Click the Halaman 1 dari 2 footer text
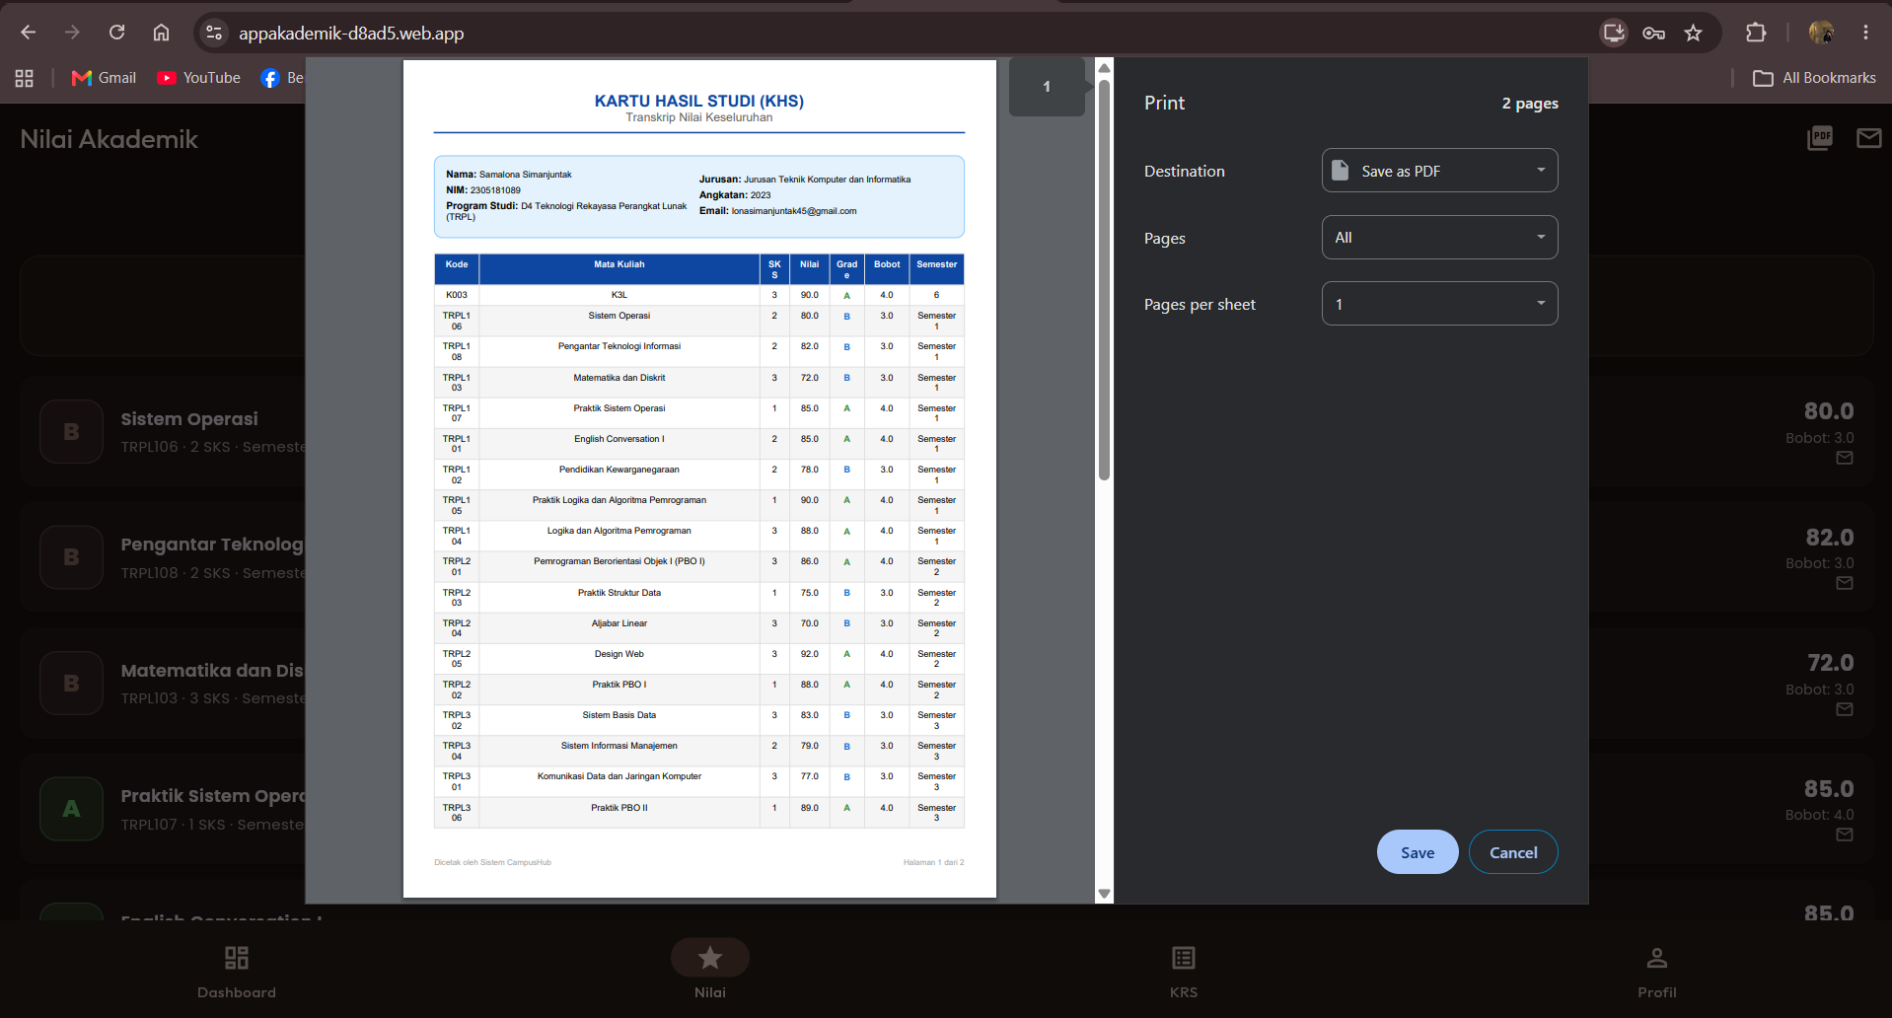 coord(933,862)
